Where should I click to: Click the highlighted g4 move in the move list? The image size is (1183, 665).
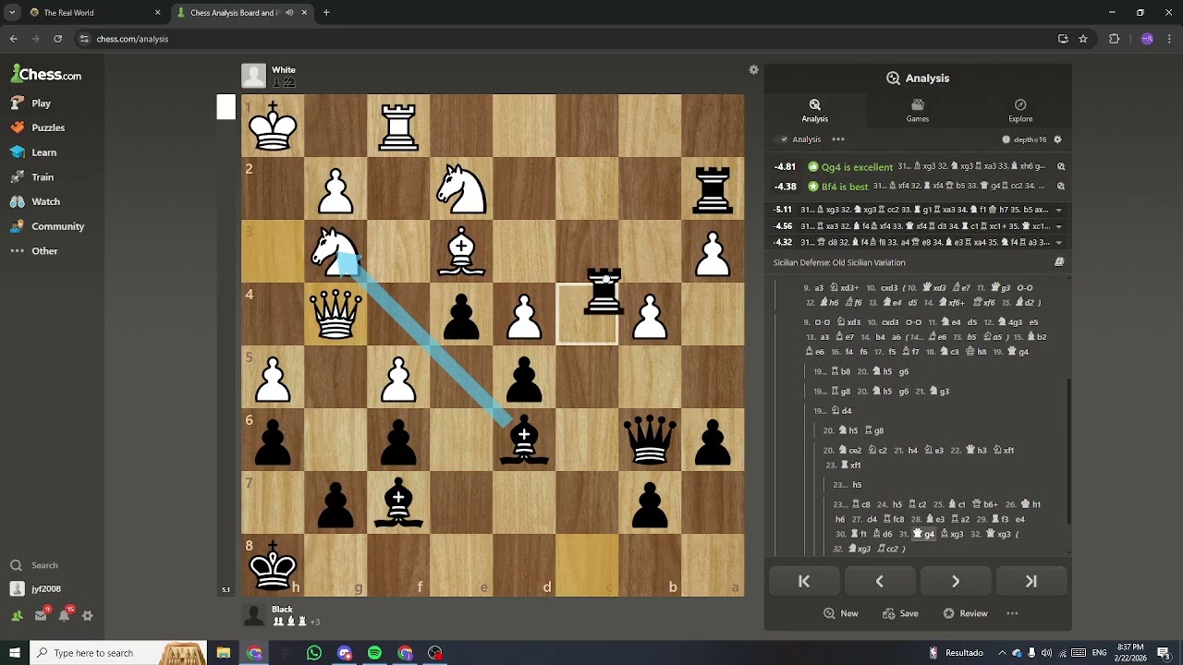[x=924, y=534]
